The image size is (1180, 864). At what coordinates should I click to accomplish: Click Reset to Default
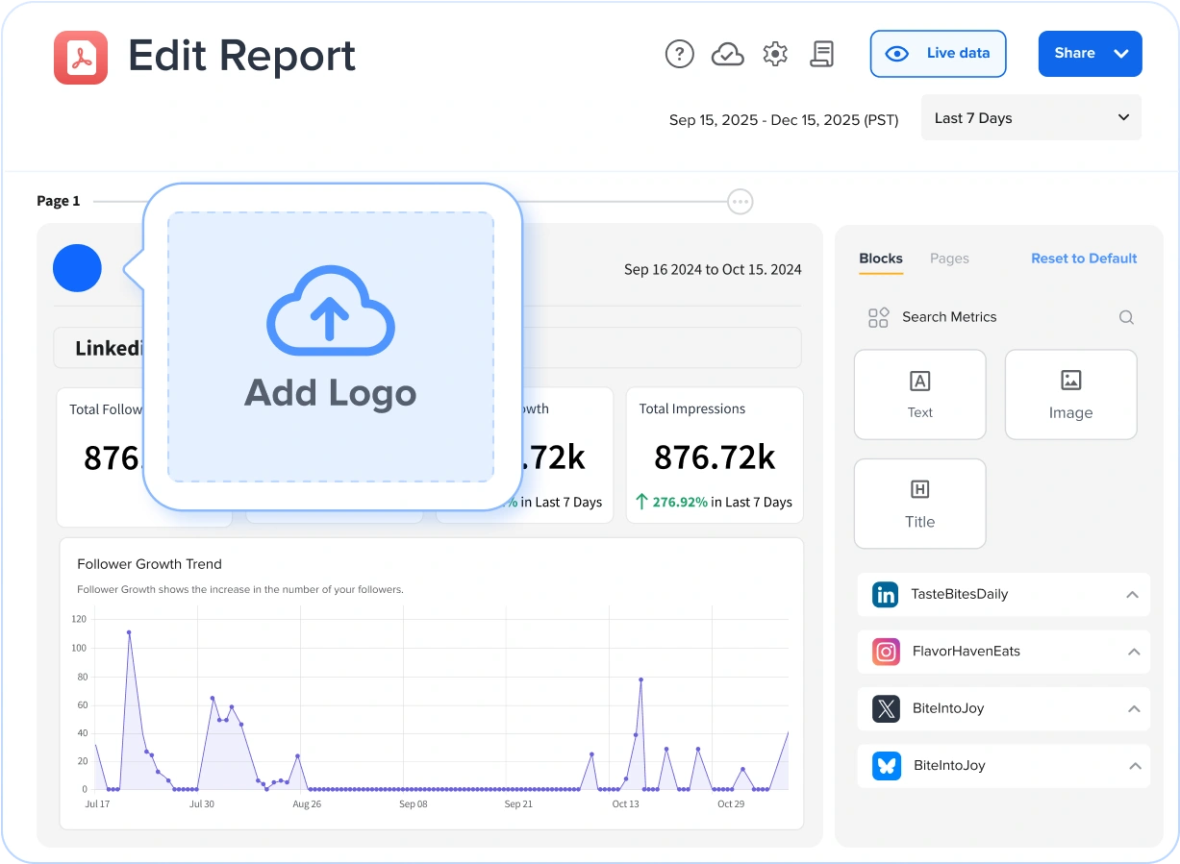(1083, 259)
